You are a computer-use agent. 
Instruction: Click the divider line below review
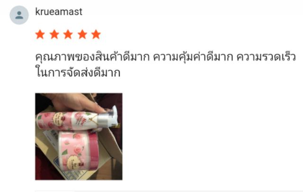click(x=168, y=191)
